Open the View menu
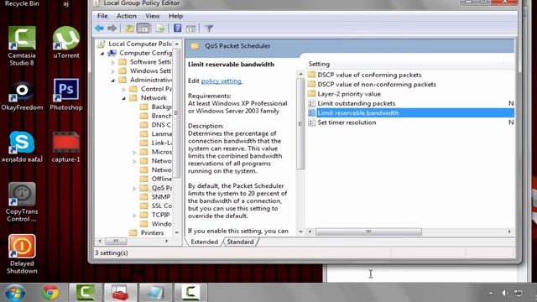537x302 pixels. point(153,16)
